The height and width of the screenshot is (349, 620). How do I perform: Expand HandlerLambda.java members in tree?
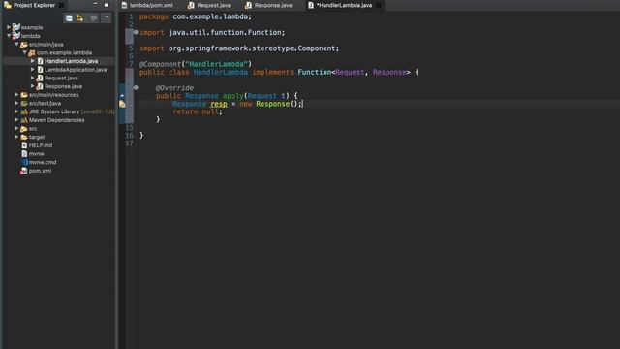[32, 61]
